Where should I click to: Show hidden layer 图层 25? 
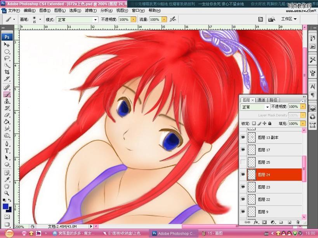243,162
